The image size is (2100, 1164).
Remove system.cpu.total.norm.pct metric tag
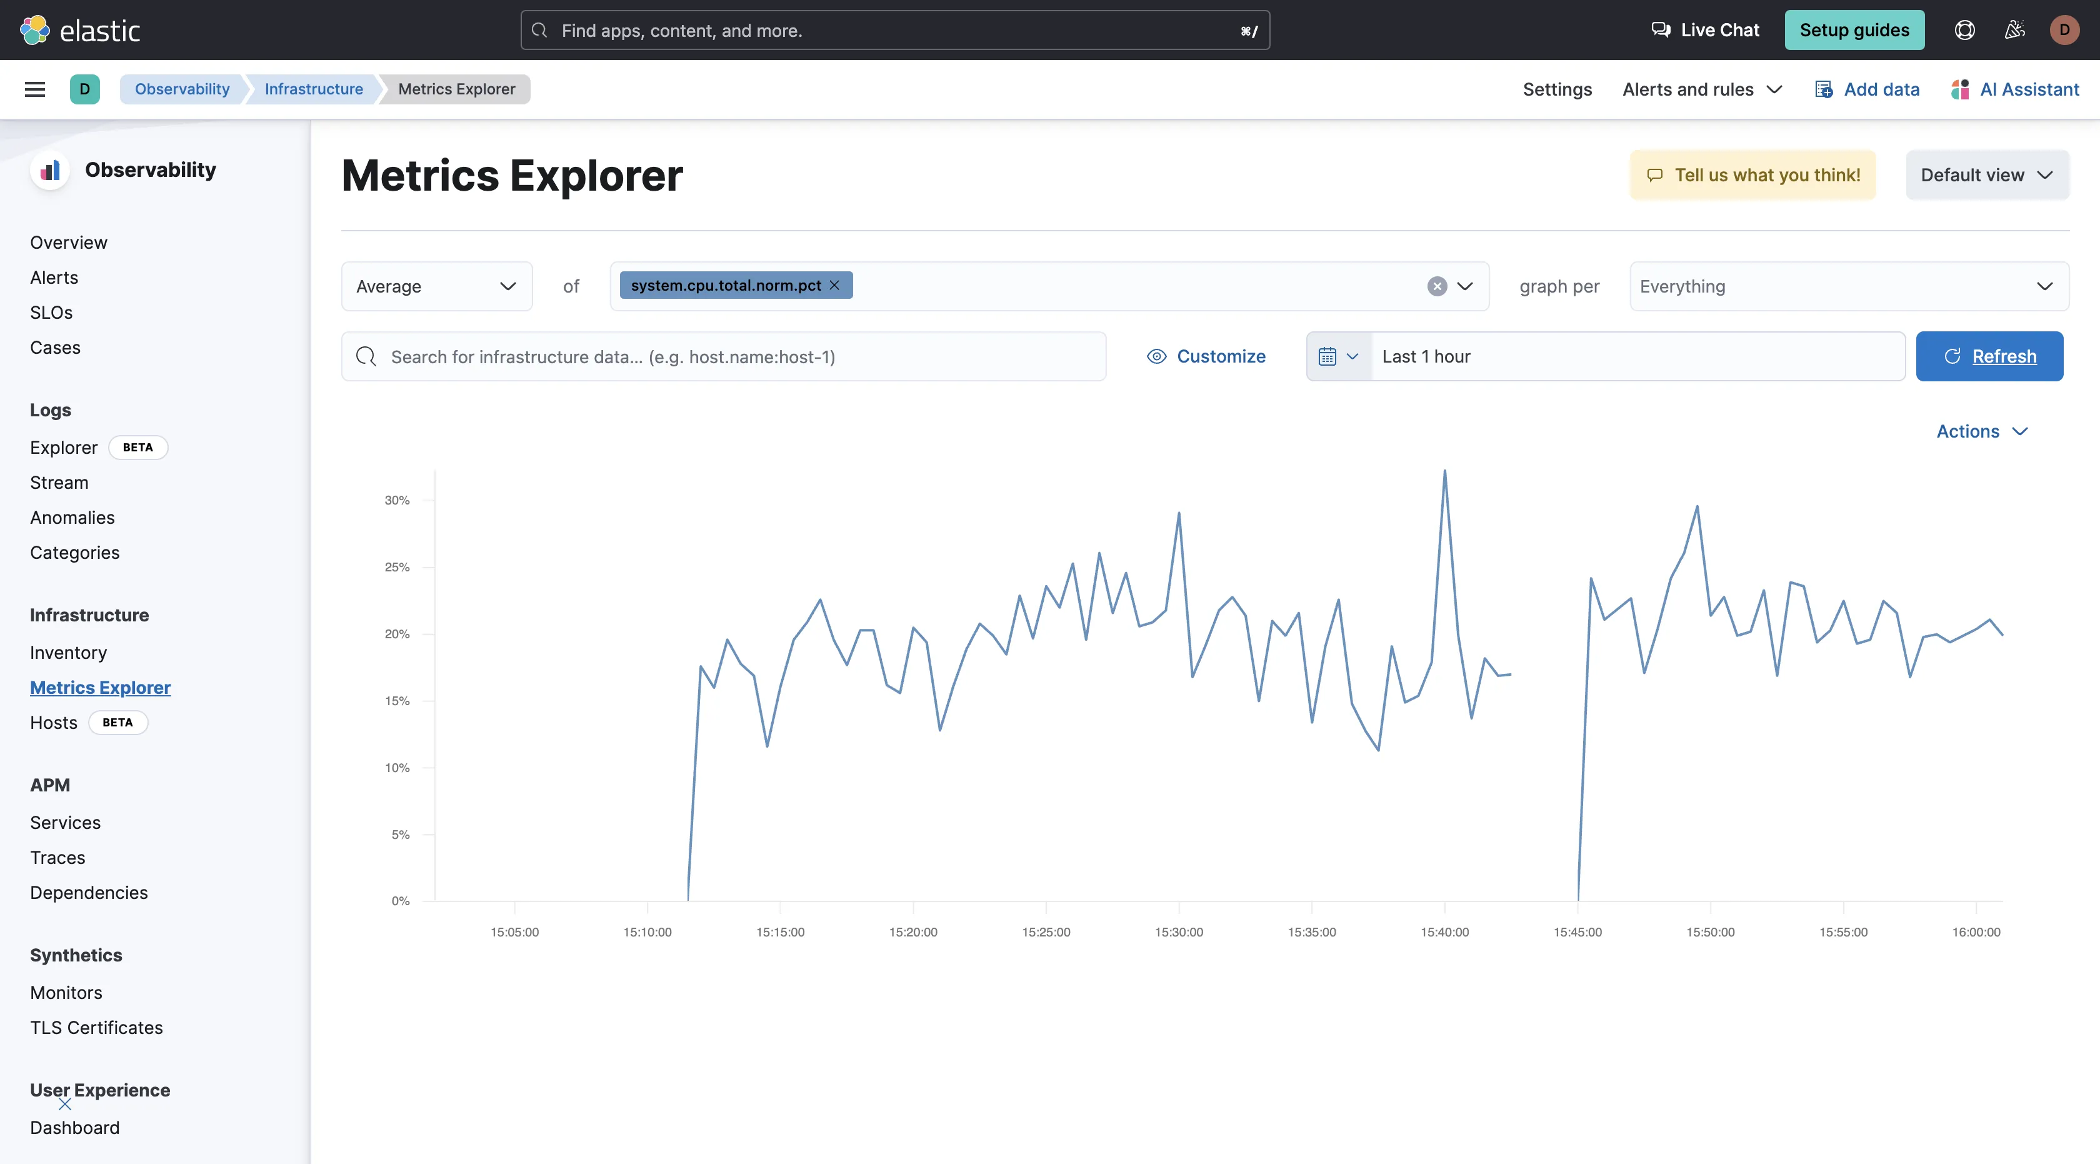[x=834, y=285]
